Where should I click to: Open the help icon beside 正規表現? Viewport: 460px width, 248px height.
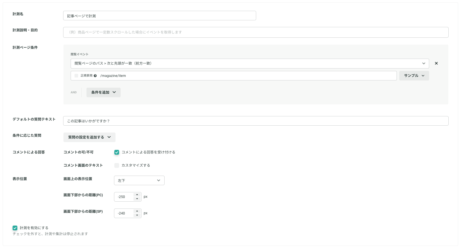pyautogui.click(x=95, y=76)
